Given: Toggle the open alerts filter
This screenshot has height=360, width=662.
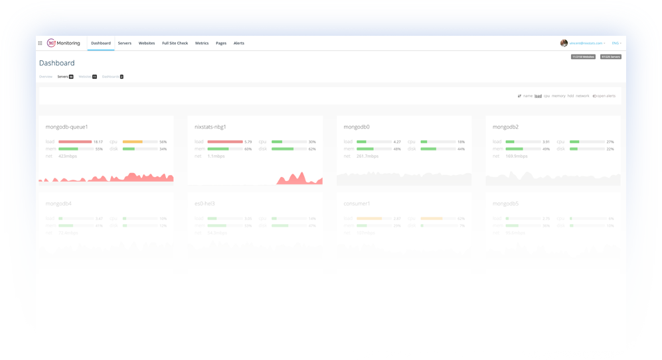Looking at the screenshot, I should [x=604, y=96].
